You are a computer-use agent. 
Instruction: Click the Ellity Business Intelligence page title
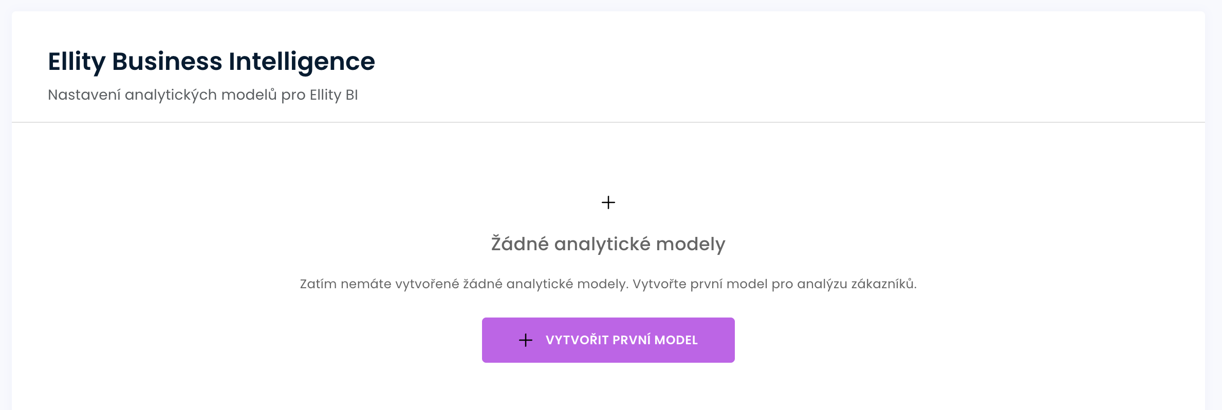(211, 62)
